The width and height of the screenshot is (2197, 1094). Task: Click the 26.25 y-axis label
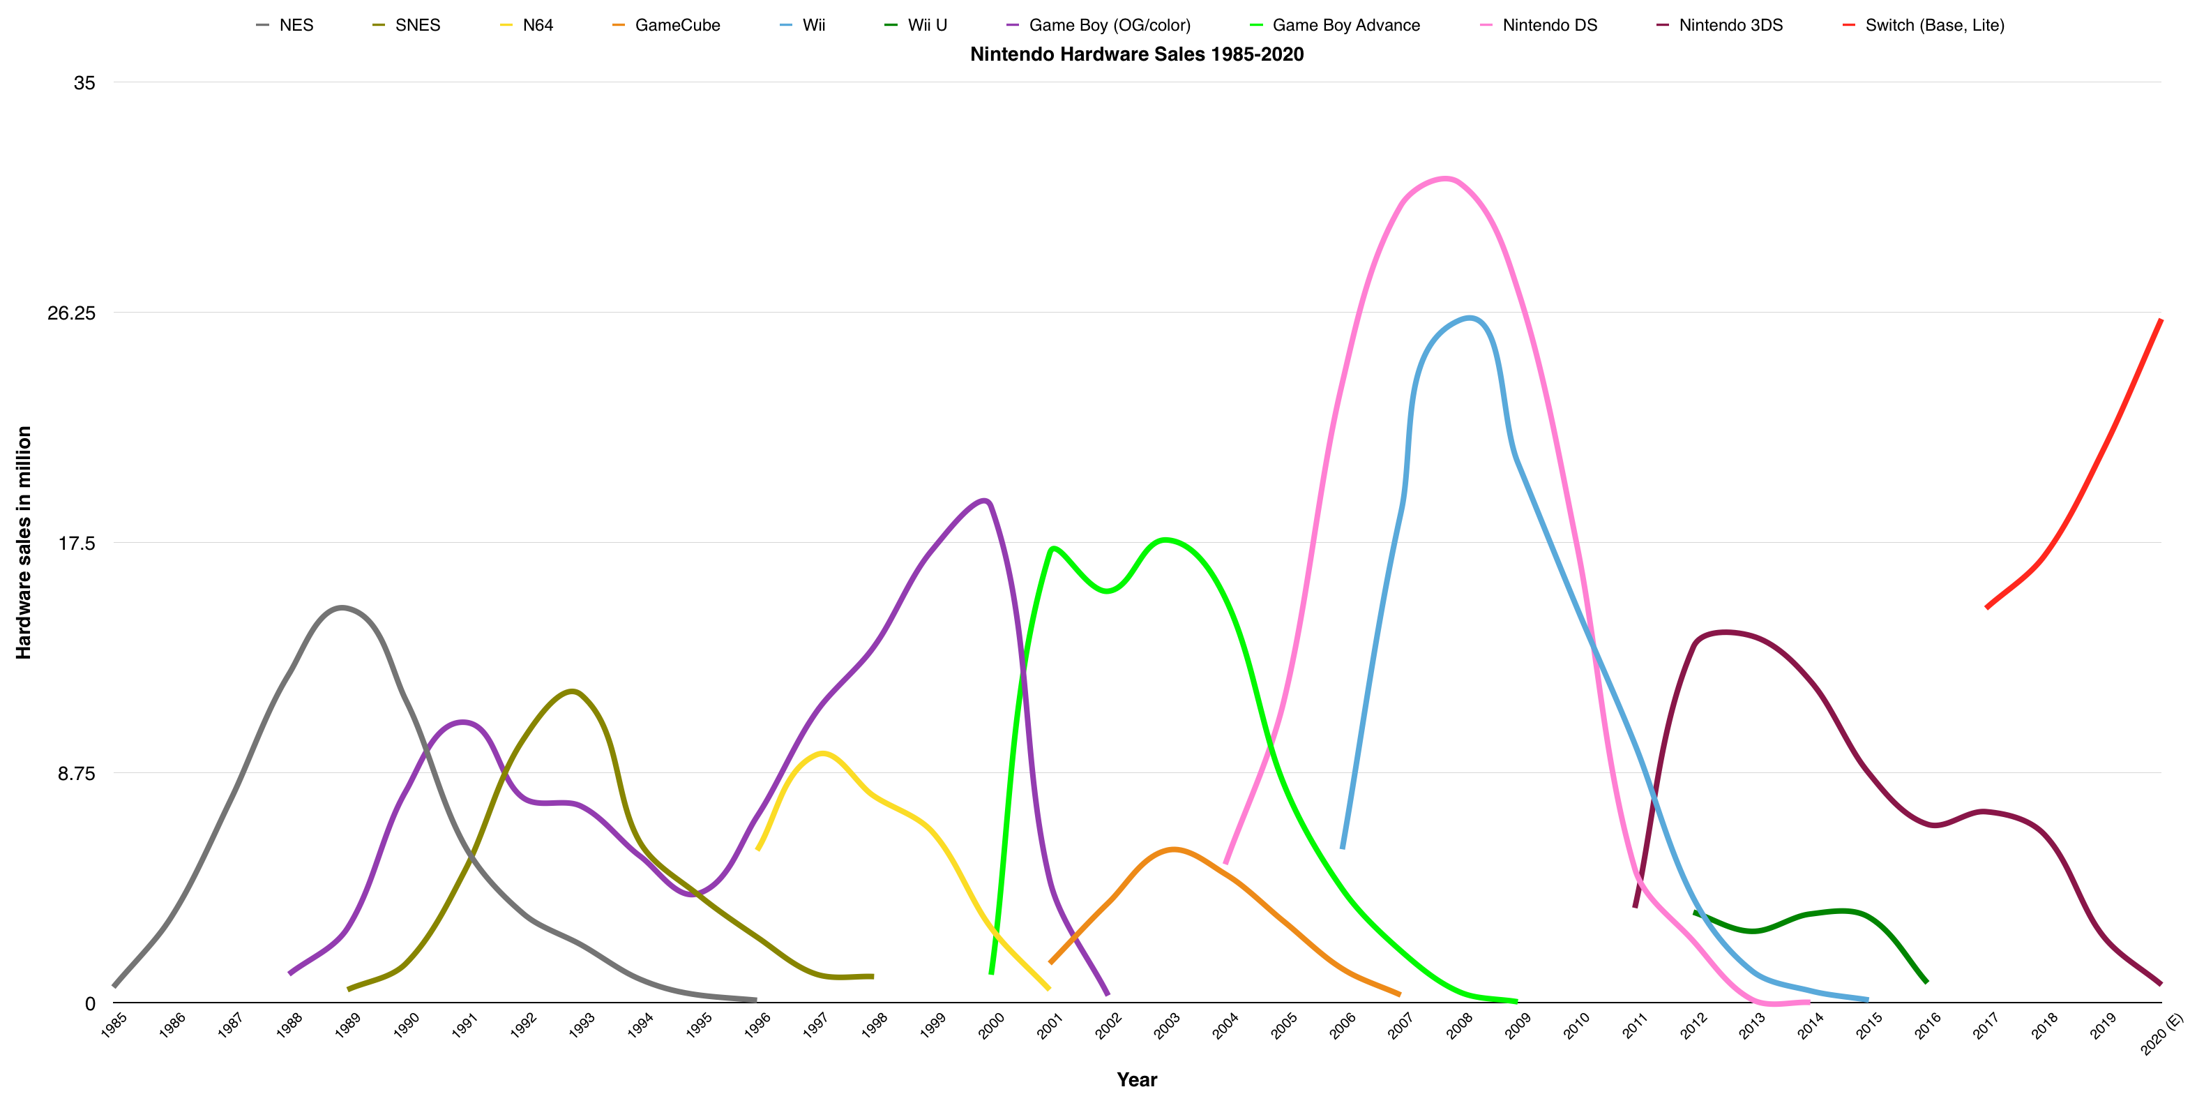[72, 313]
